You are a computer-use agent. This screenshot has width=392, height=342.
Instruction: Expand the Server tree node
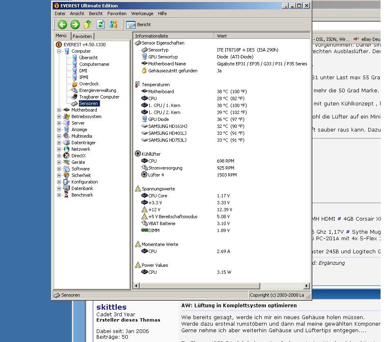[x=59, y=123]
